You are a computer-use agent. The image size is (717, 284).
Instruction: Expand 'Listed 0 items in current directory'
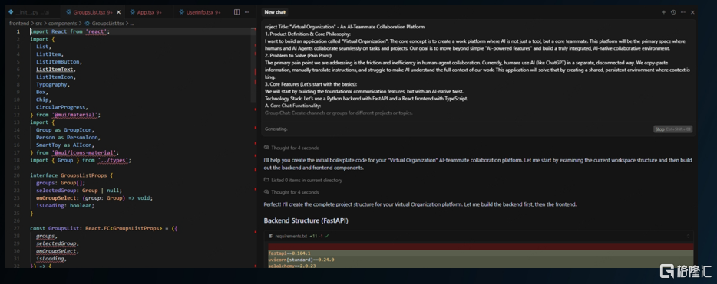coord(302,180)
